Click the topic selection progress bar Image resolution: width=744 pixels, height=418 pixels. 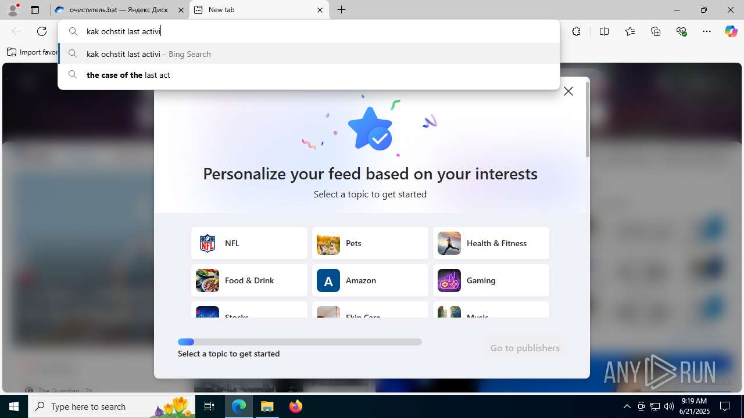coord(300,342)
